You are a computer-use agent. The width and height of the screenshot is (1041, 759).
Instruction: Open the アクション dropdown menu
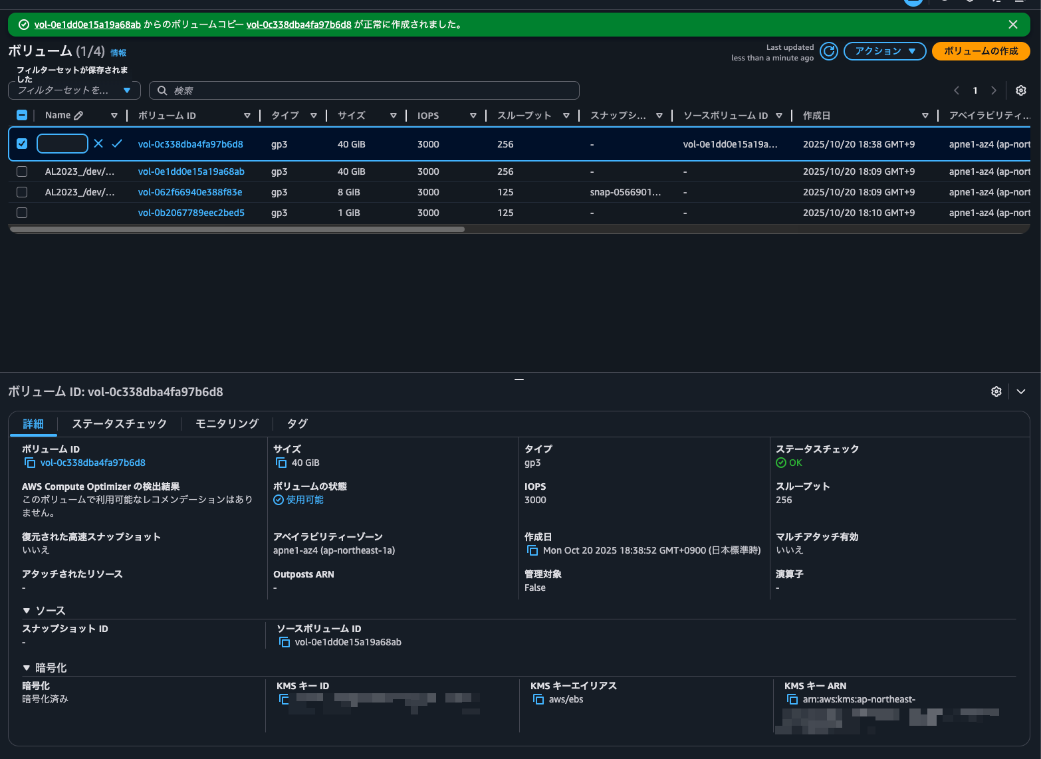pyautogui.click(x=884, y=51)
